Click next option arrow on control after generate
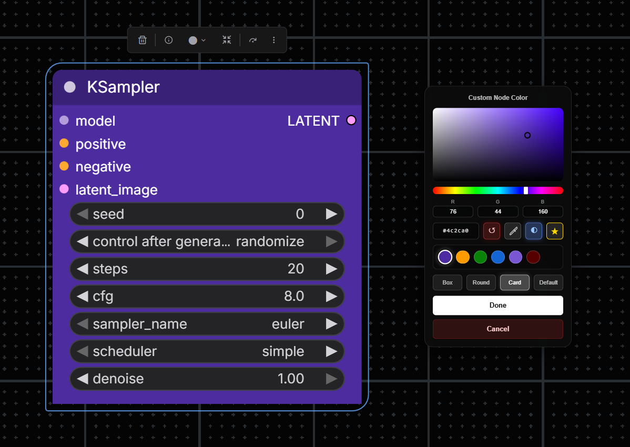Image resolution: width=630 pixels, height=447 pixels. tap(331, 241)
